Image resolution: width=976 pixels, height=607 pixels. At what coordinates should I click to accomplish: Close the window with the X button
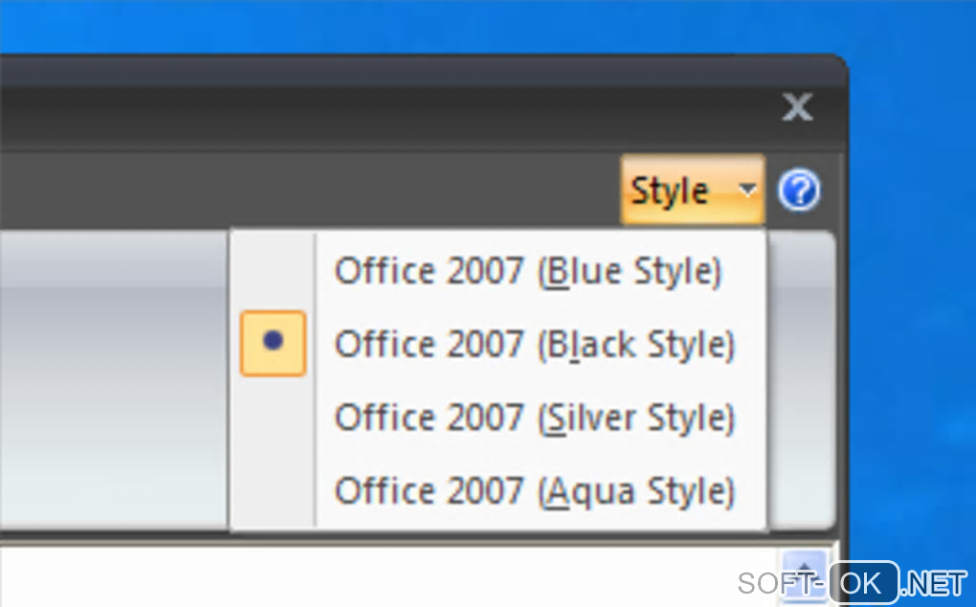click(797, 107)
